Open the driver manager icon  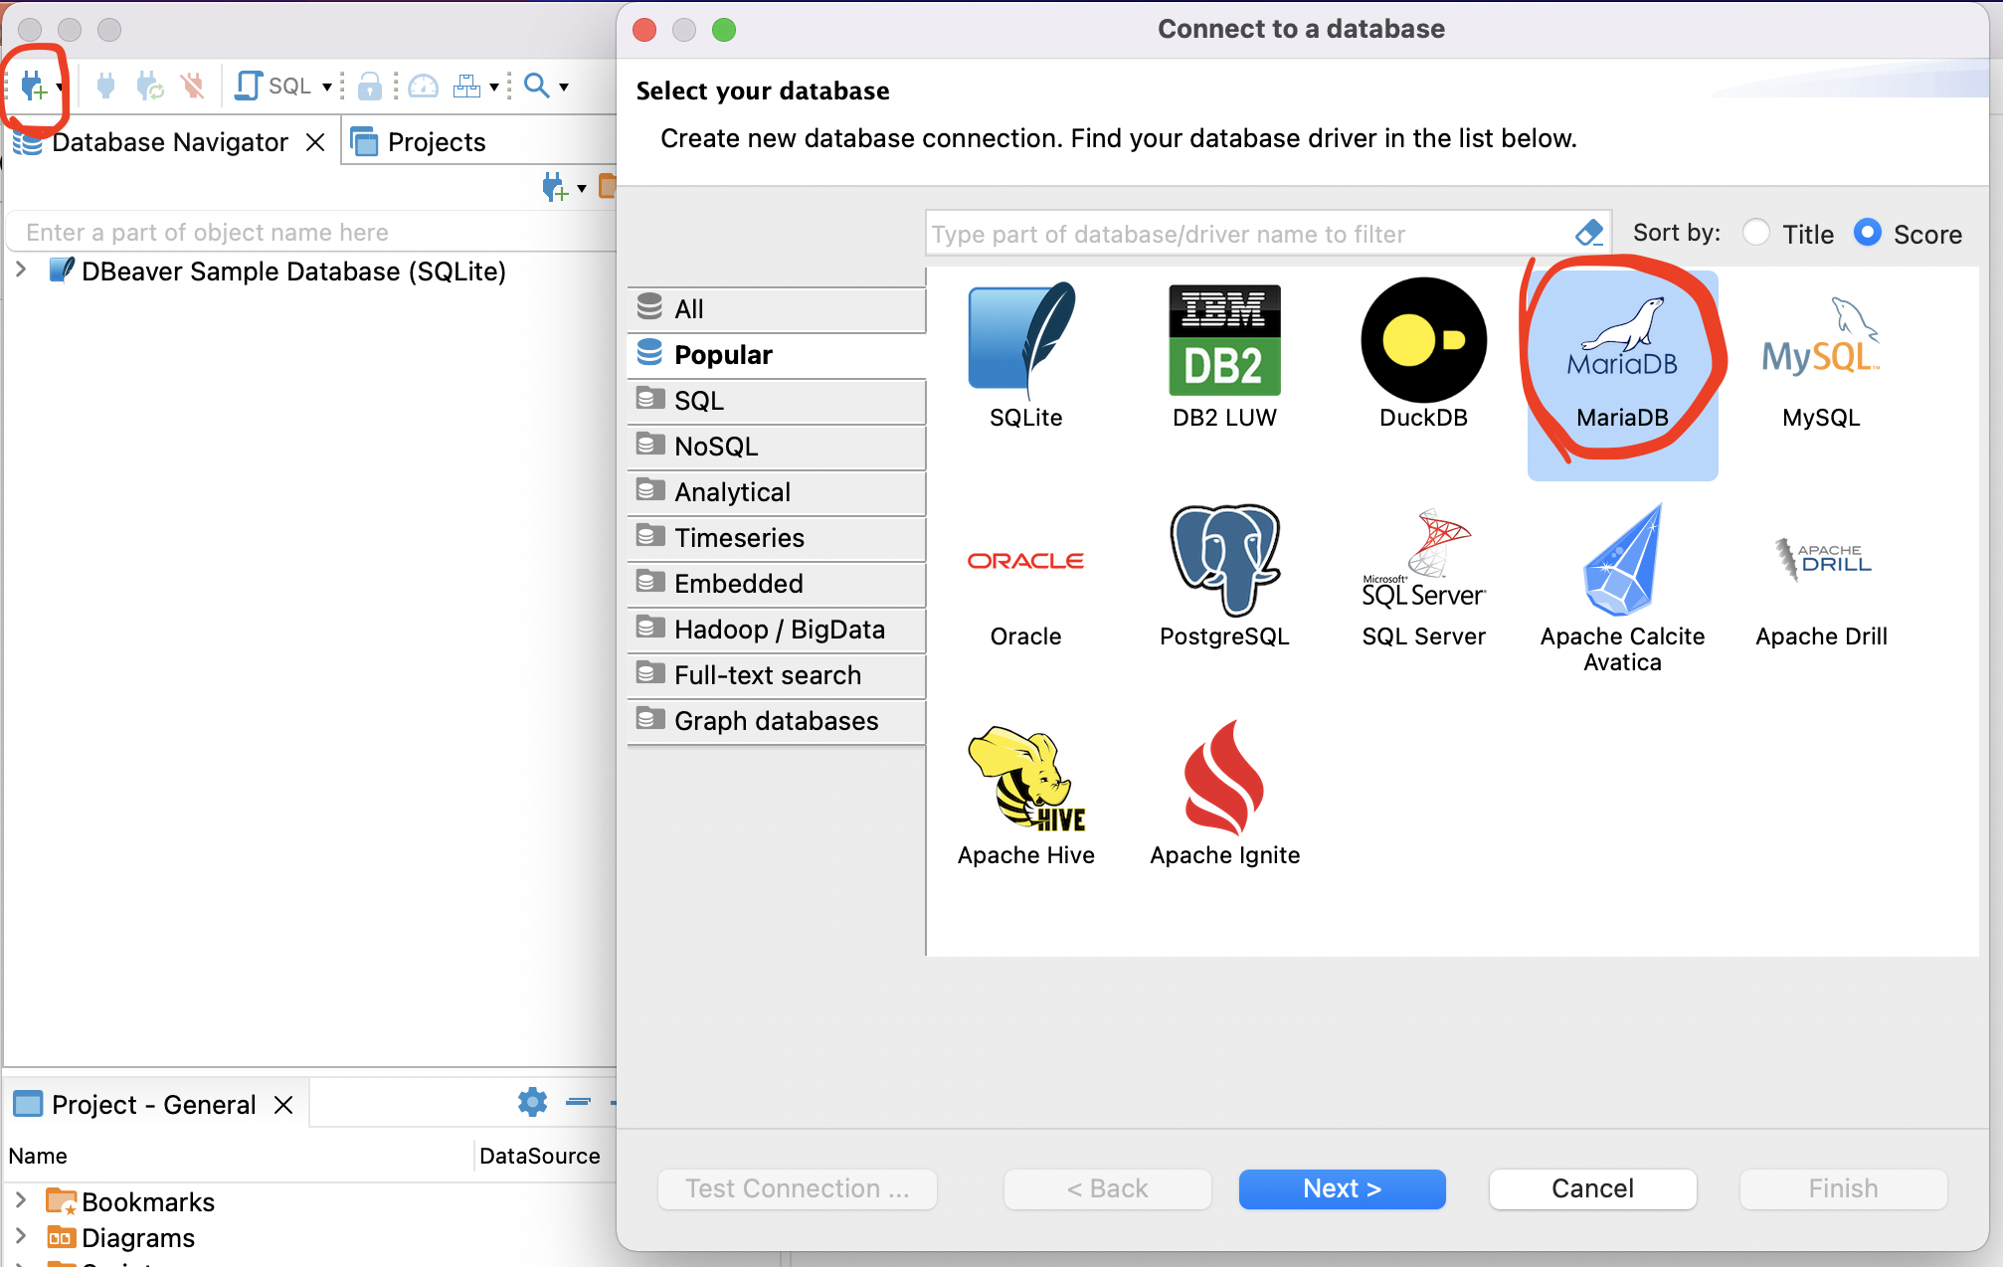(469, 86)
